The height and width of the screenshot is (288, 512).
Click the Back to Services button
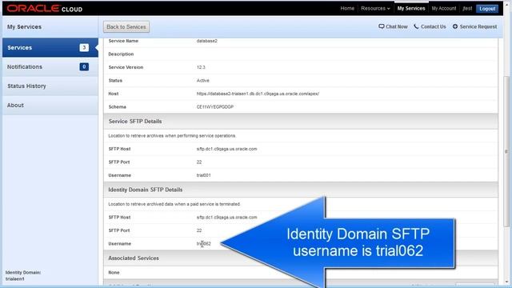pos(126,26)
